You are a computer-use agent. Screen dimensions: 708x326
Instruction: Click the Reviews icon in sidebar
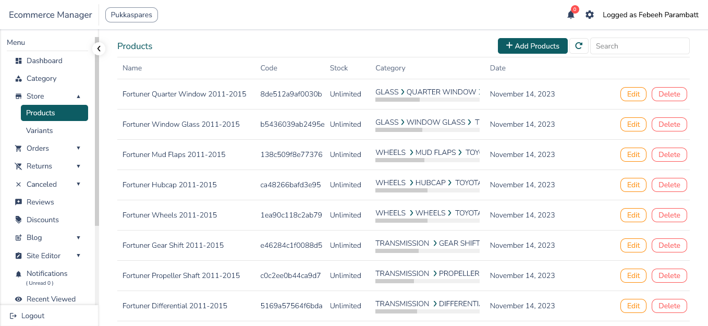(19, 202)
